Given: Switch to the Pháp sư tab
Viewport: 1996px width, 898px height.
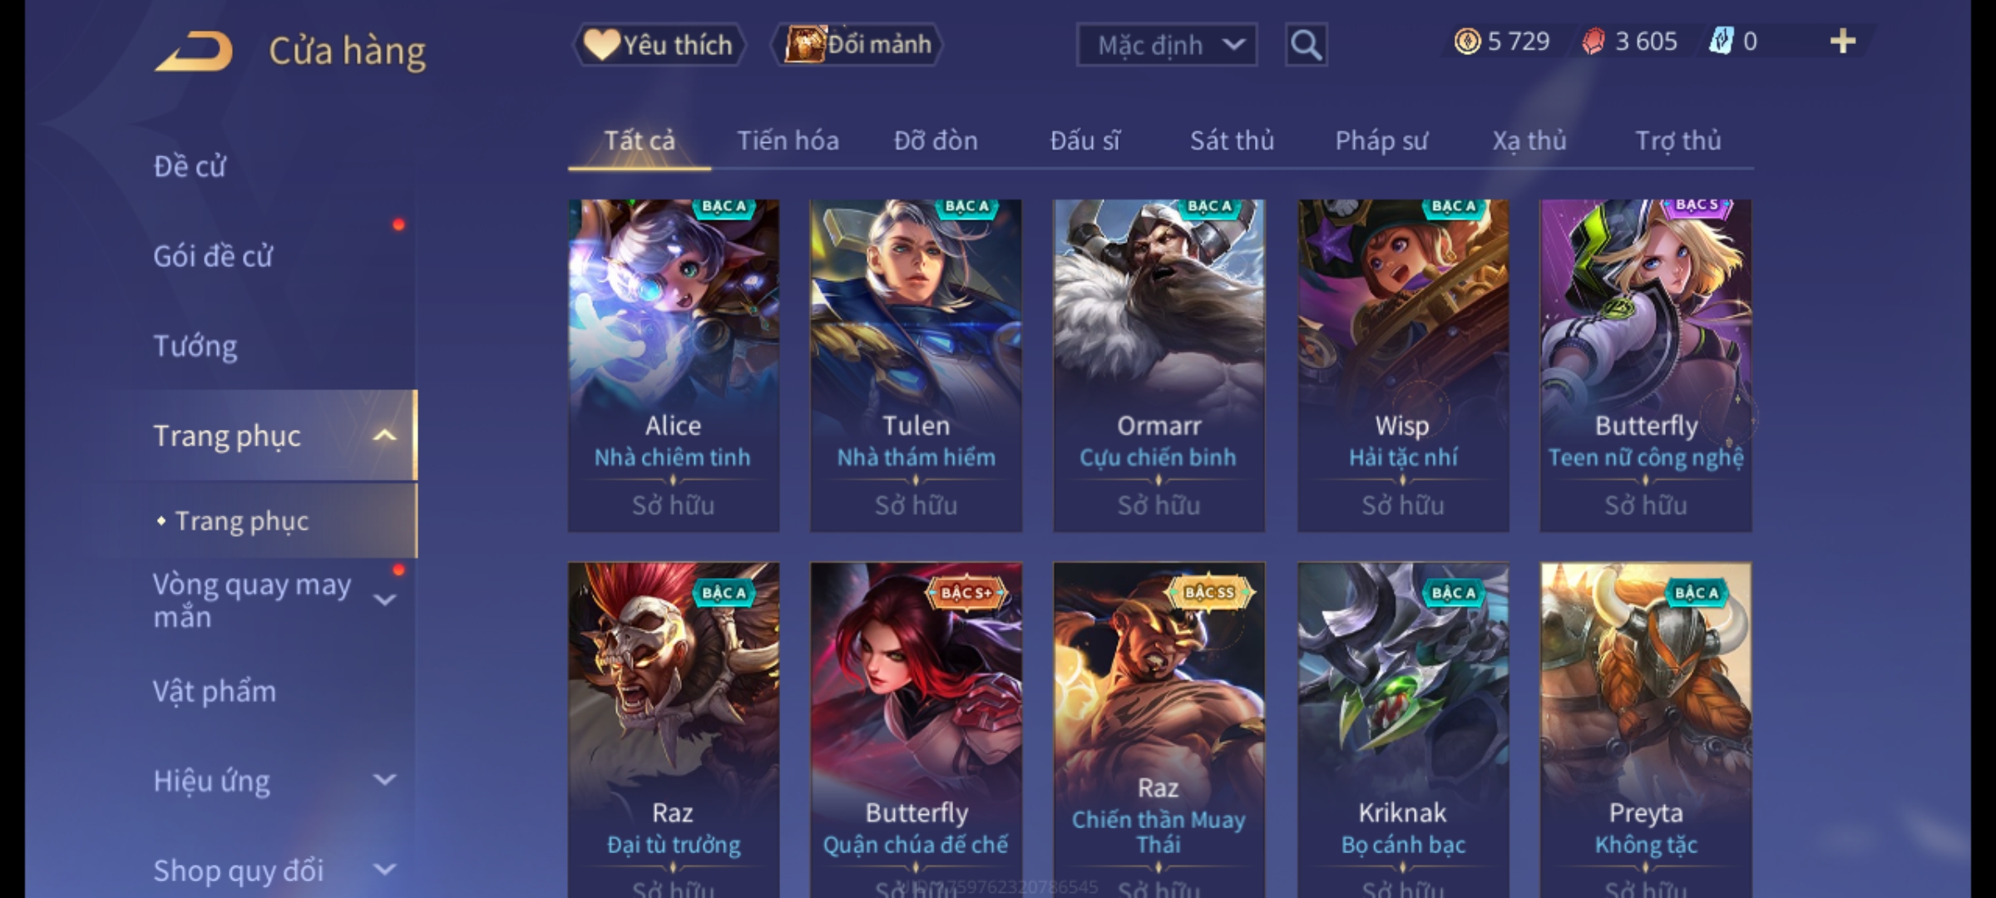Looking at the screenshot, I should [x=1381, y=141].
